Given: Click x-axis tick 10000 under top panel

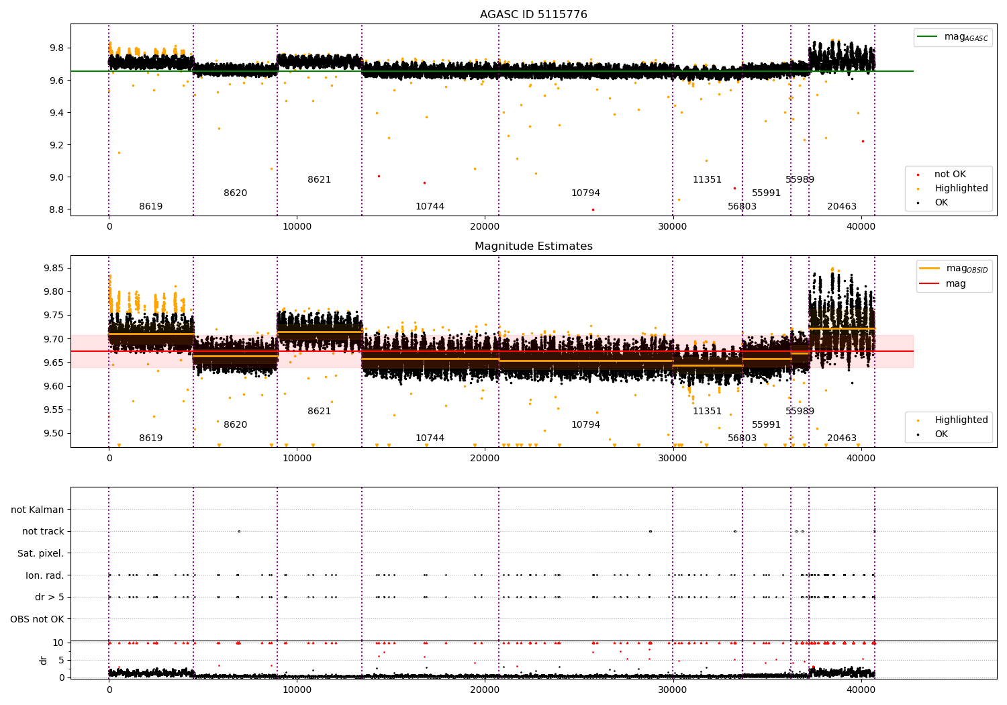Looking at the screenshot, I should point(297,227).
